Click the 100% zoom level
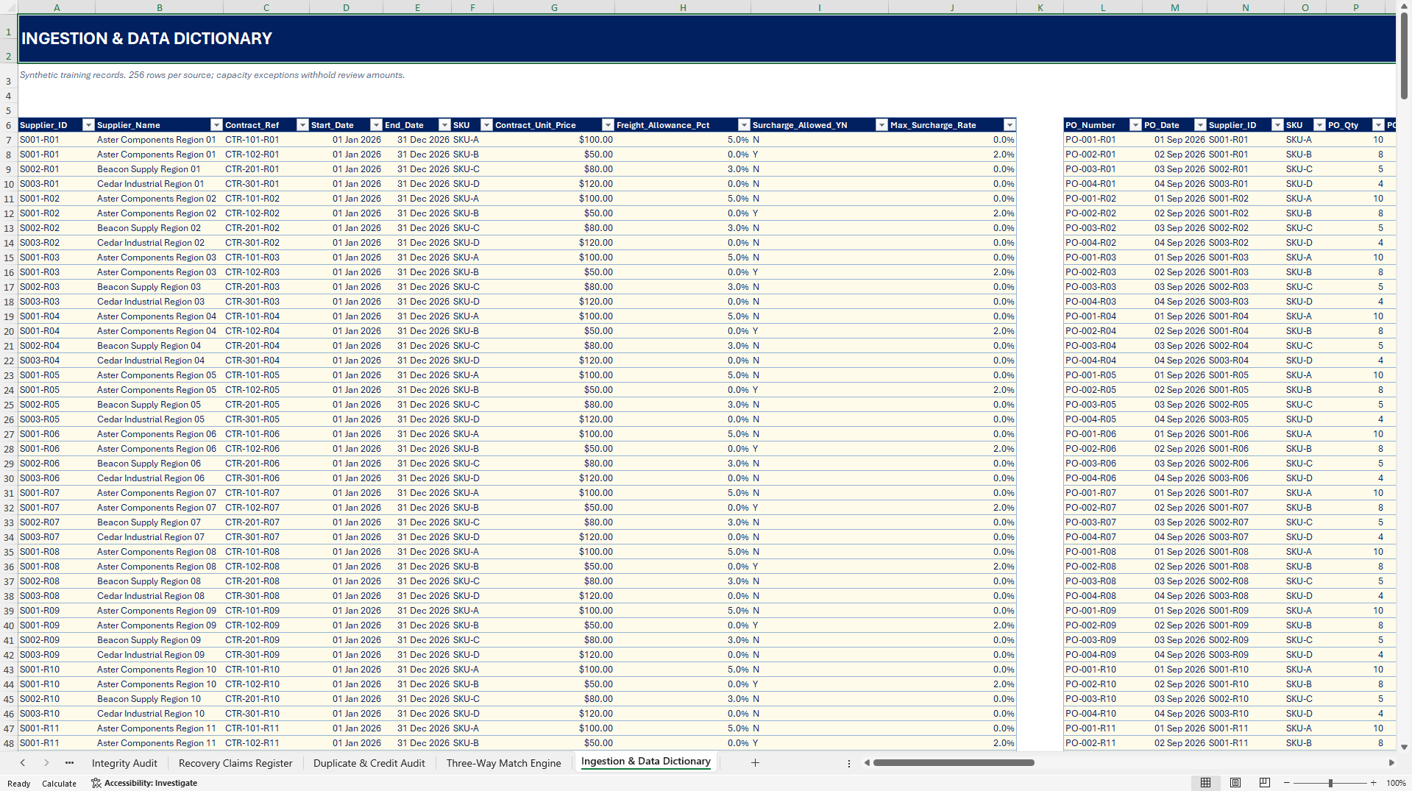Screen dimensions: 1412x791 click(1396, 783)
